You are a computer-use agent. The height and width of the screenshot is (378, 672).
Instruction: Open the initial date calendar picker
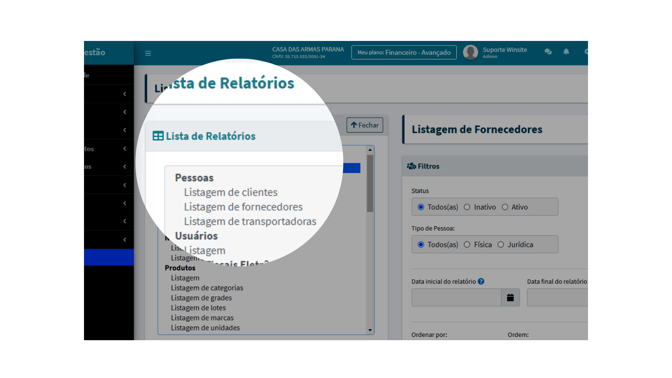(510, 297)
